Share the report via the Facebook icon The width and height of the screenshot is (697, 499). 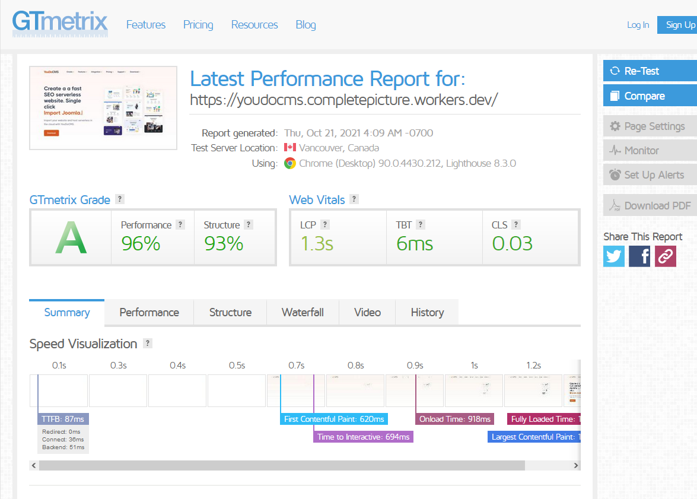click(639, 256)
